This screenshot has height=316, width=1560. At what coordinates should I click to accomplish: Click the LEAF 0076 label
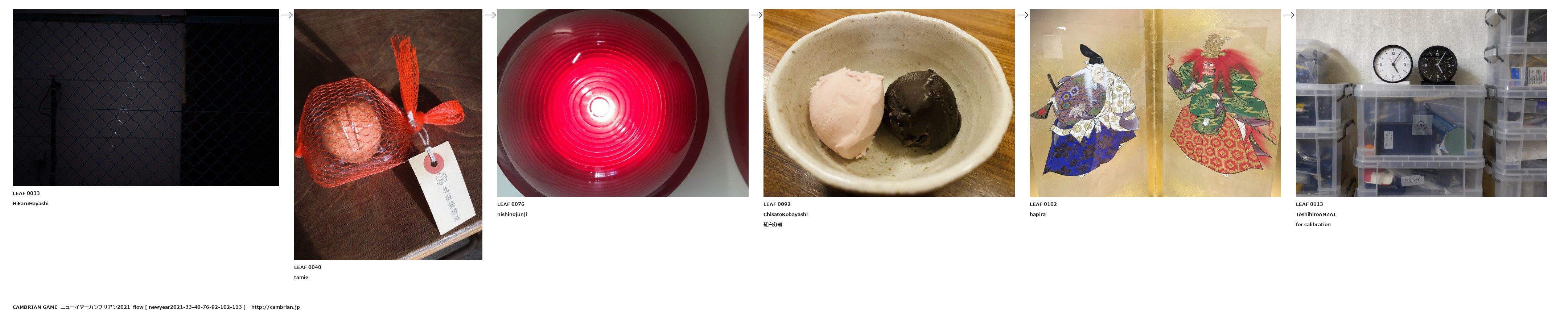pyautogui.click(x=511, y=205)
